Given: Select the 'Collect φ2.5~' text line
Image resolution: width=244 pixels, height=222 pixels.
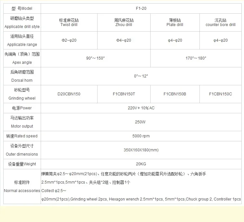Looking at the screenshot, I should 54,191.
